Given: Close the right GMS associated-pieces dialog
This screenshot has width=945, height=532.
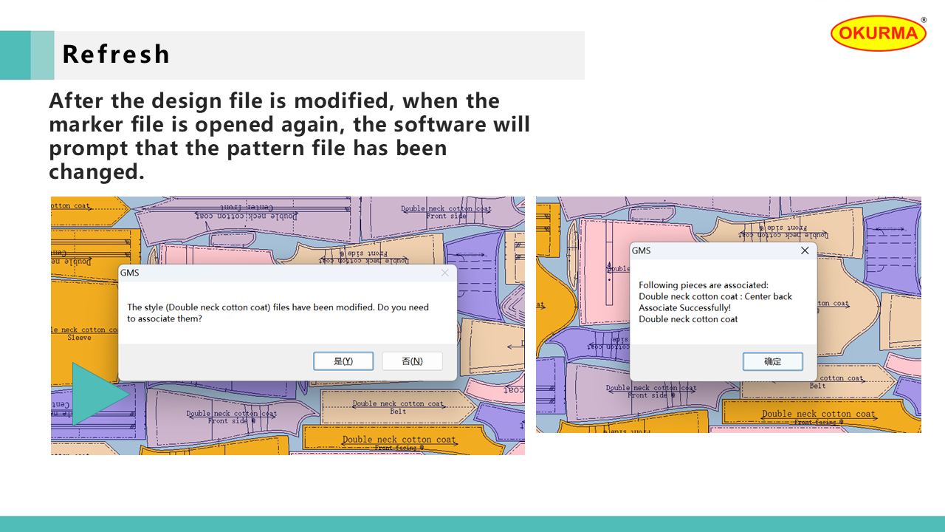Looking at the screenshot, I should point(805,250).
